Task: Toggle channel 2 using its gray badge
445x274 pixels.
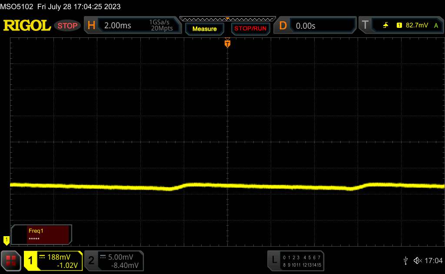Action: (x=91, y=261)
